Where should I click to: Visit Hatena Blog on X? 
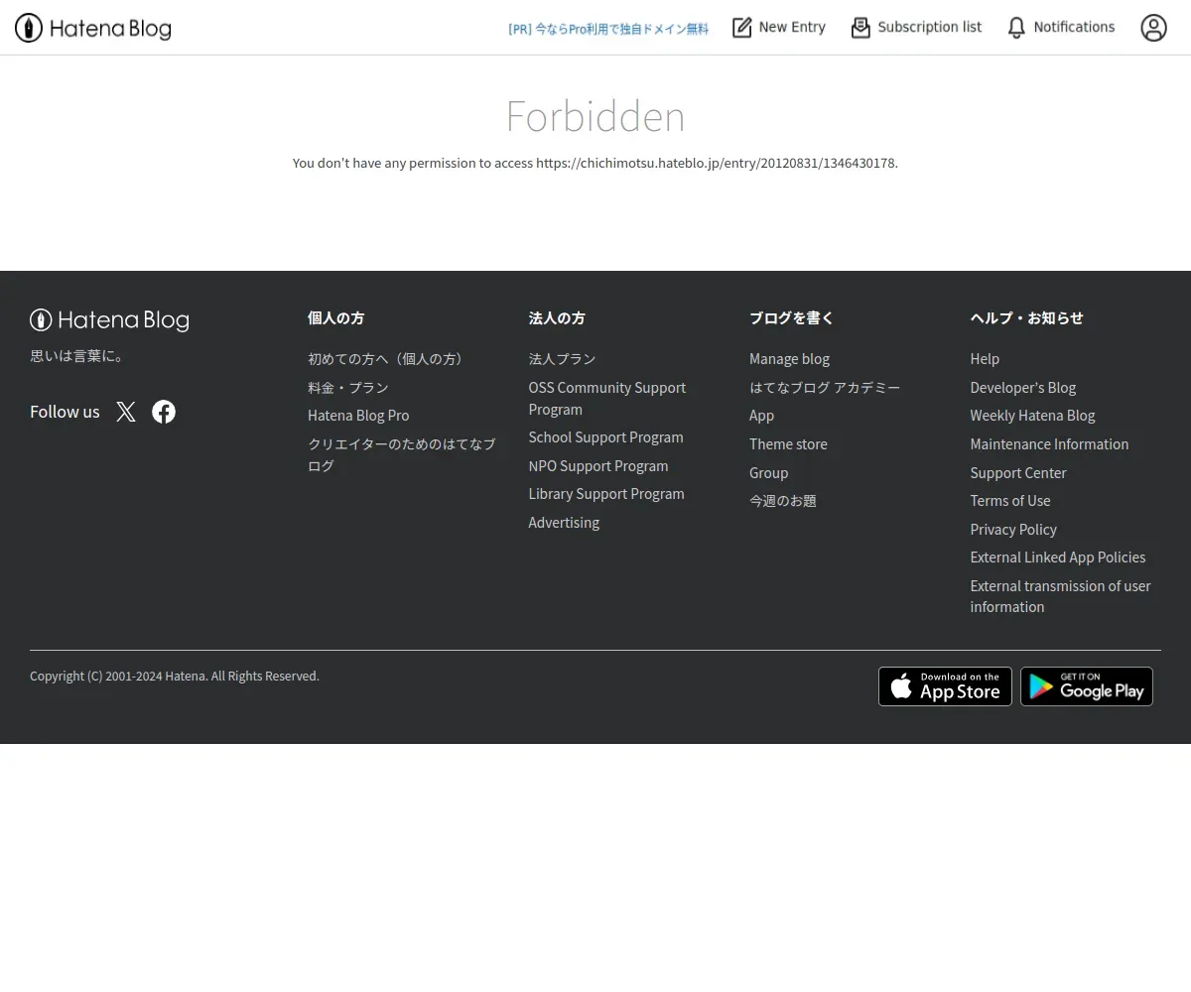126,412
